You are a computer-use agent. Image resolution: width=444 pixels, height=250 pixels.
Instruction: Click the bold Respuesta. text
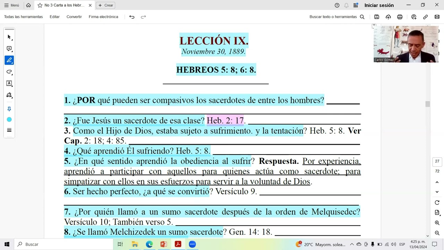(x=279, y=161)
